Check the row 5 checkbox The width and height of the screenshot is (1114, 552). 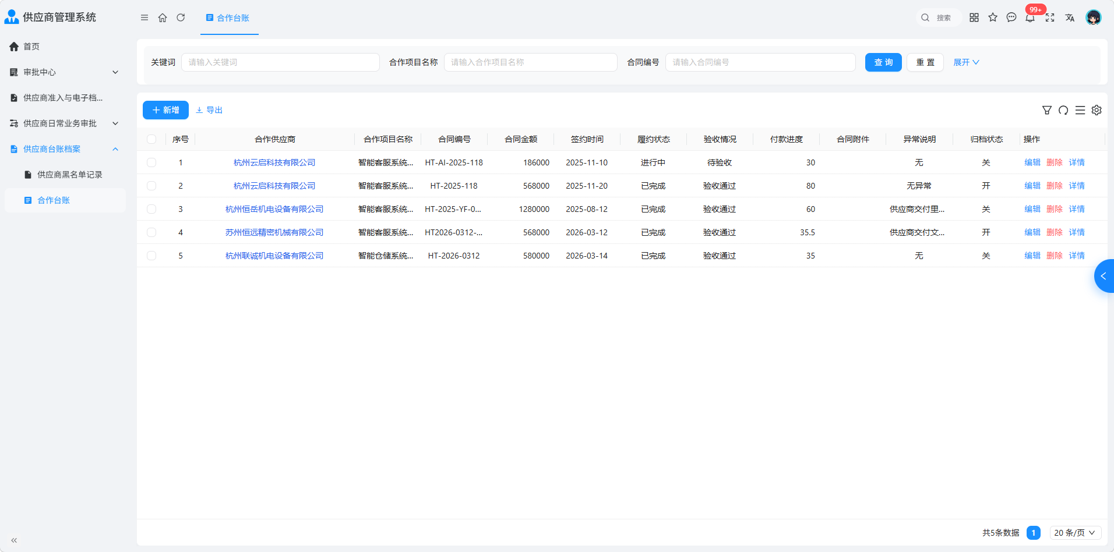(151, 256)
